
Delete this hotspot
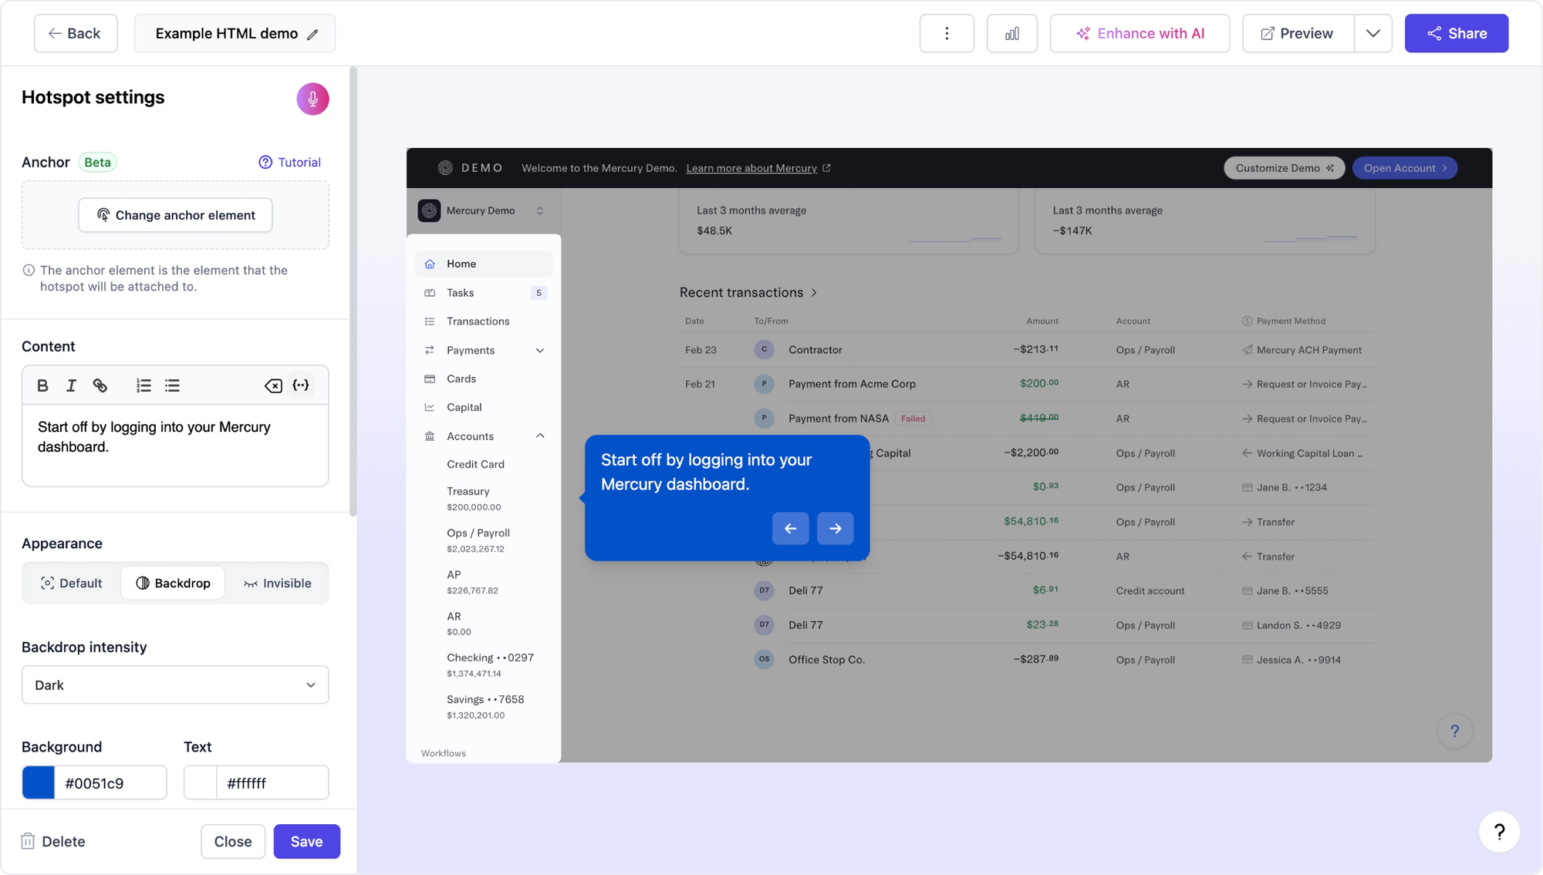point(52,841)
